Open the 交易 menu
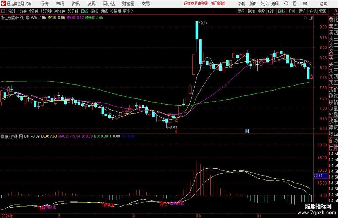The height and width of the screenshot is (218, 338). (x=146, y=4)
